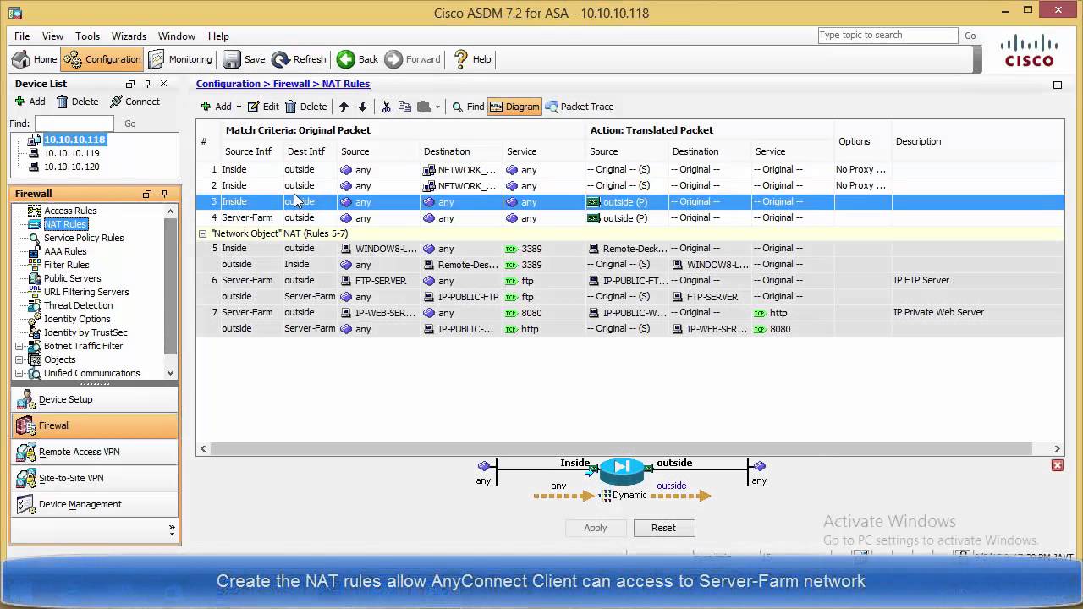Expand the Objects tree node
The height and width of the screenshot is (609, 1083).
coord(19,359)
